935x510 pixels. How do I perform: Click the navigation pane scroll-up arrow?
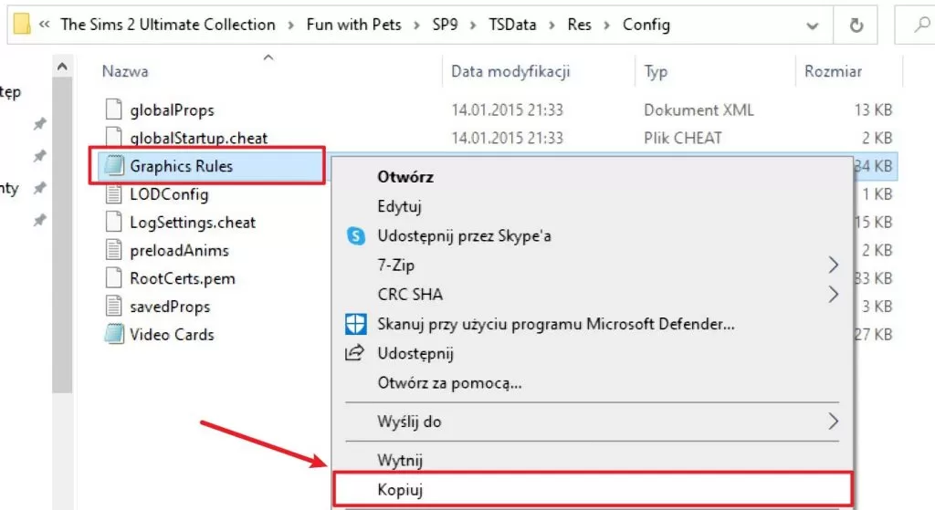pyautogui.click(x=62, y=67)
